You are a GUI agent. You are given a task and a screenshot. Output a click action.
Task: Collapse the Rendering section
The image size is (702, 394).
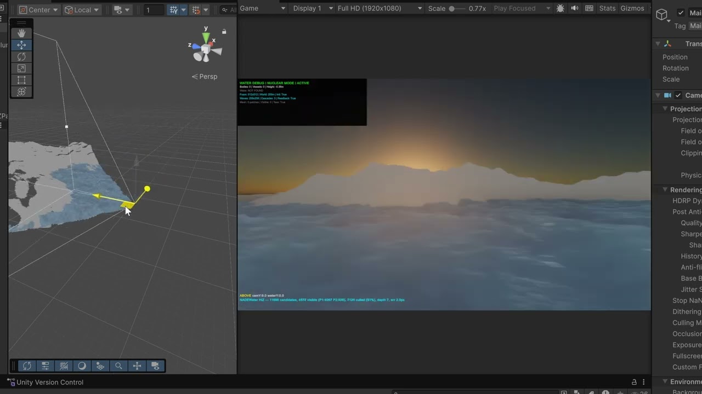tap(664, 190)
